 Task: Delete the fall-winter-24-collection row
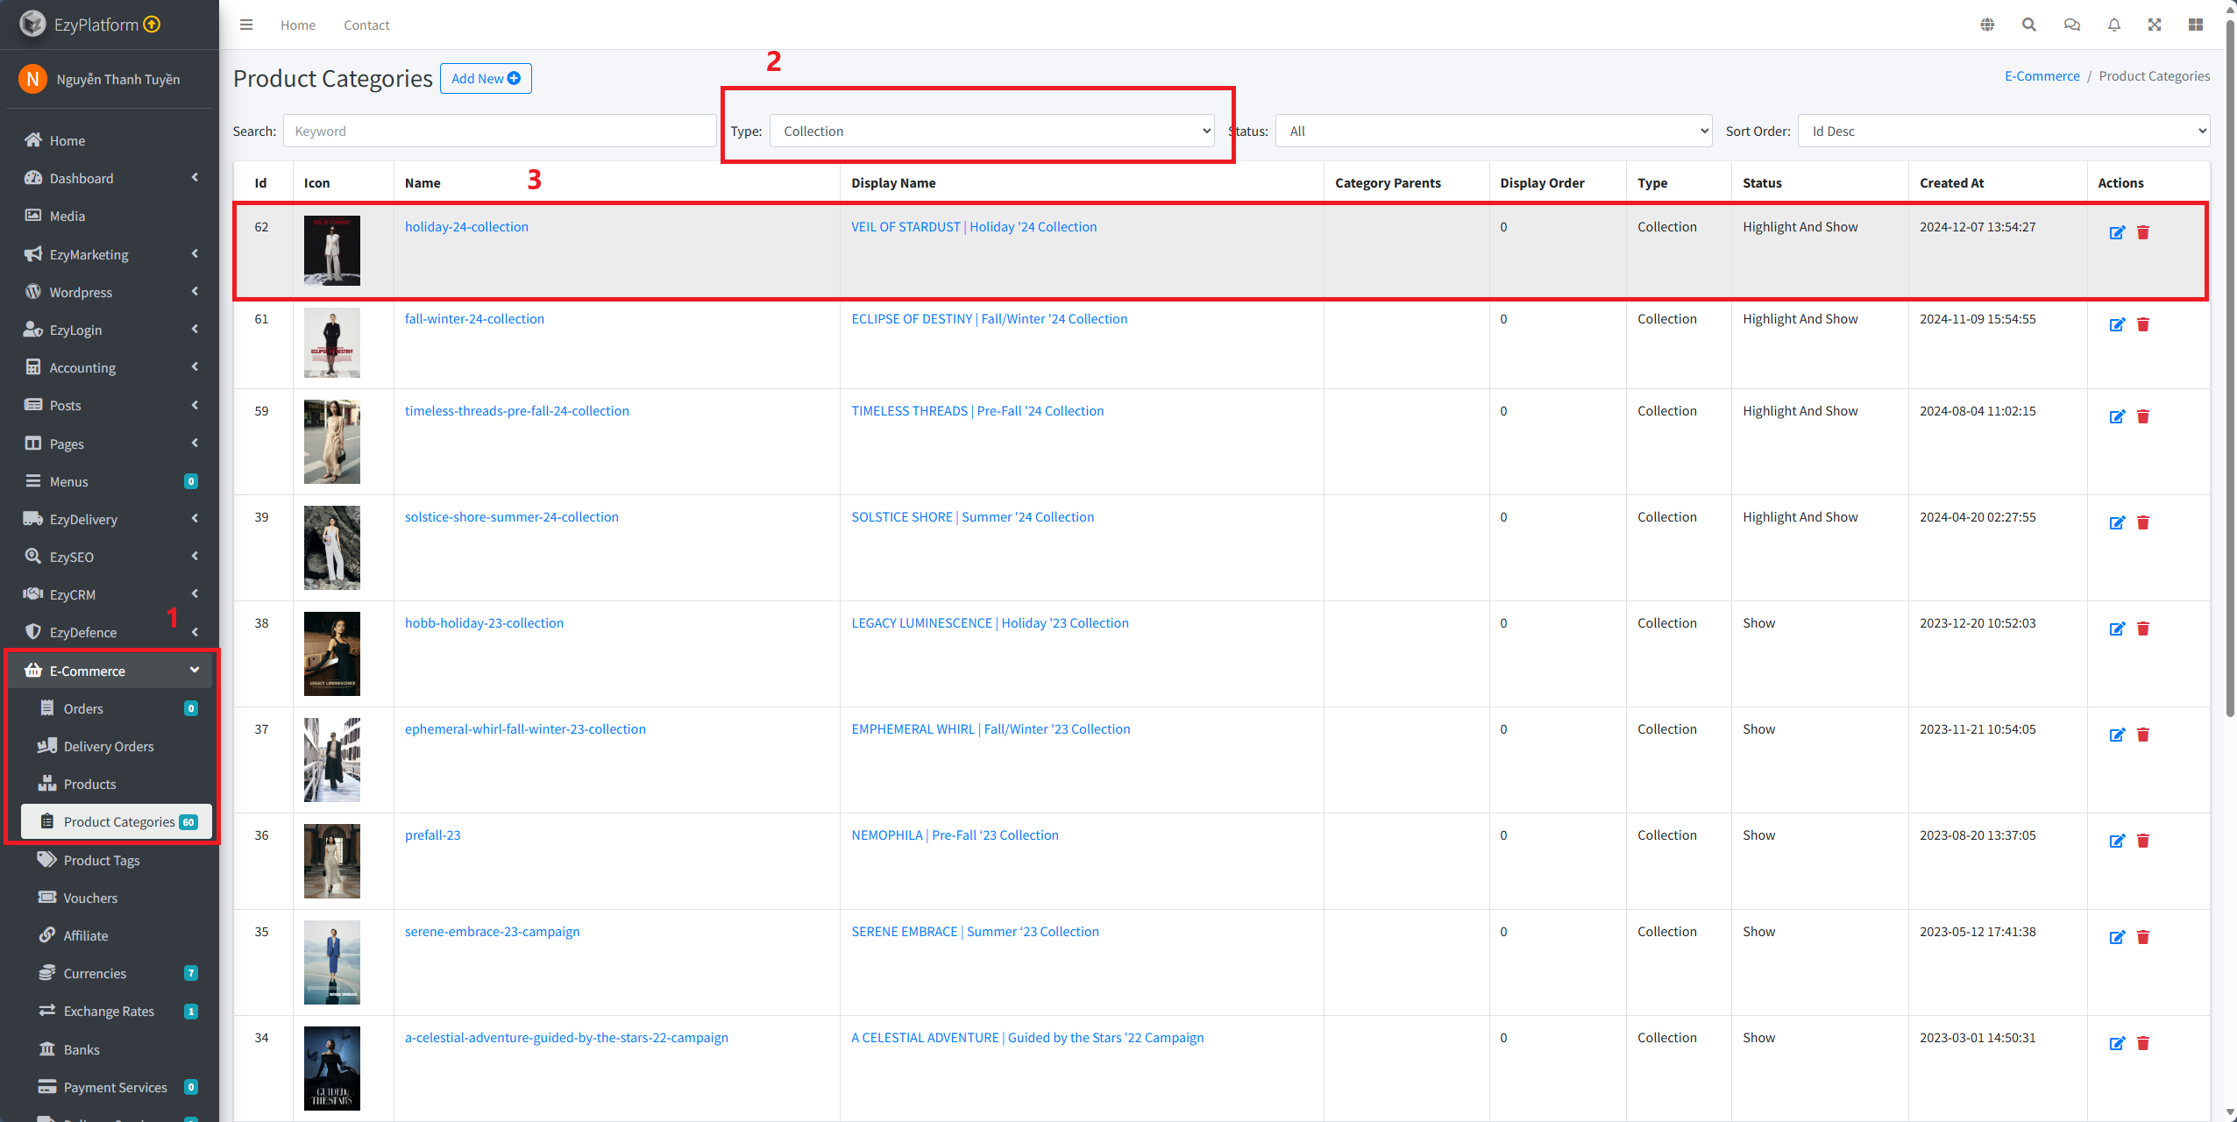click(x=2143, y=324)
